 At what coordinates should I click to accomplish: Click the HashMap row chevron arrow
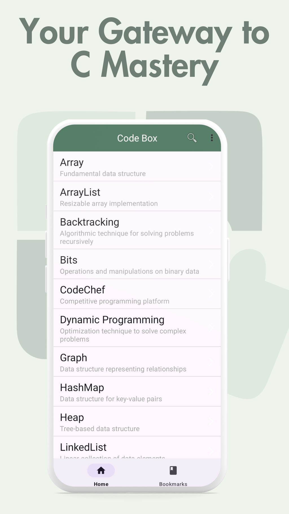tap(211, 392)
